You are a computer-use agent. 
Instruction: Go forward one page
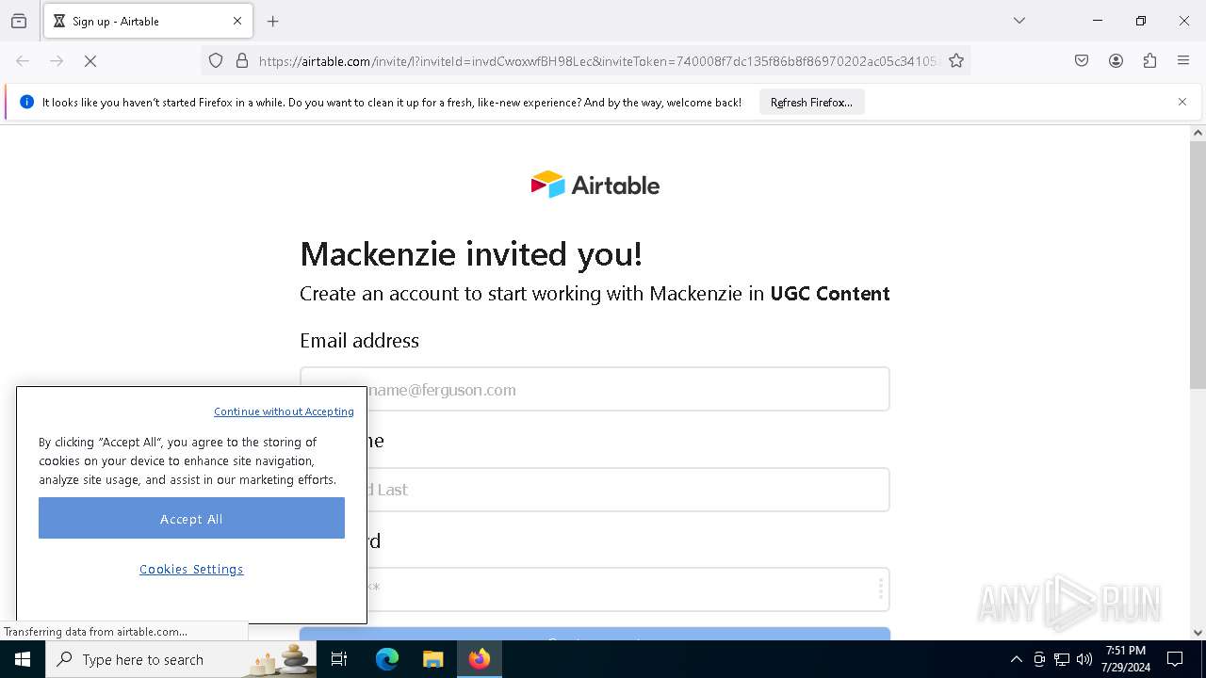(57, 61)
